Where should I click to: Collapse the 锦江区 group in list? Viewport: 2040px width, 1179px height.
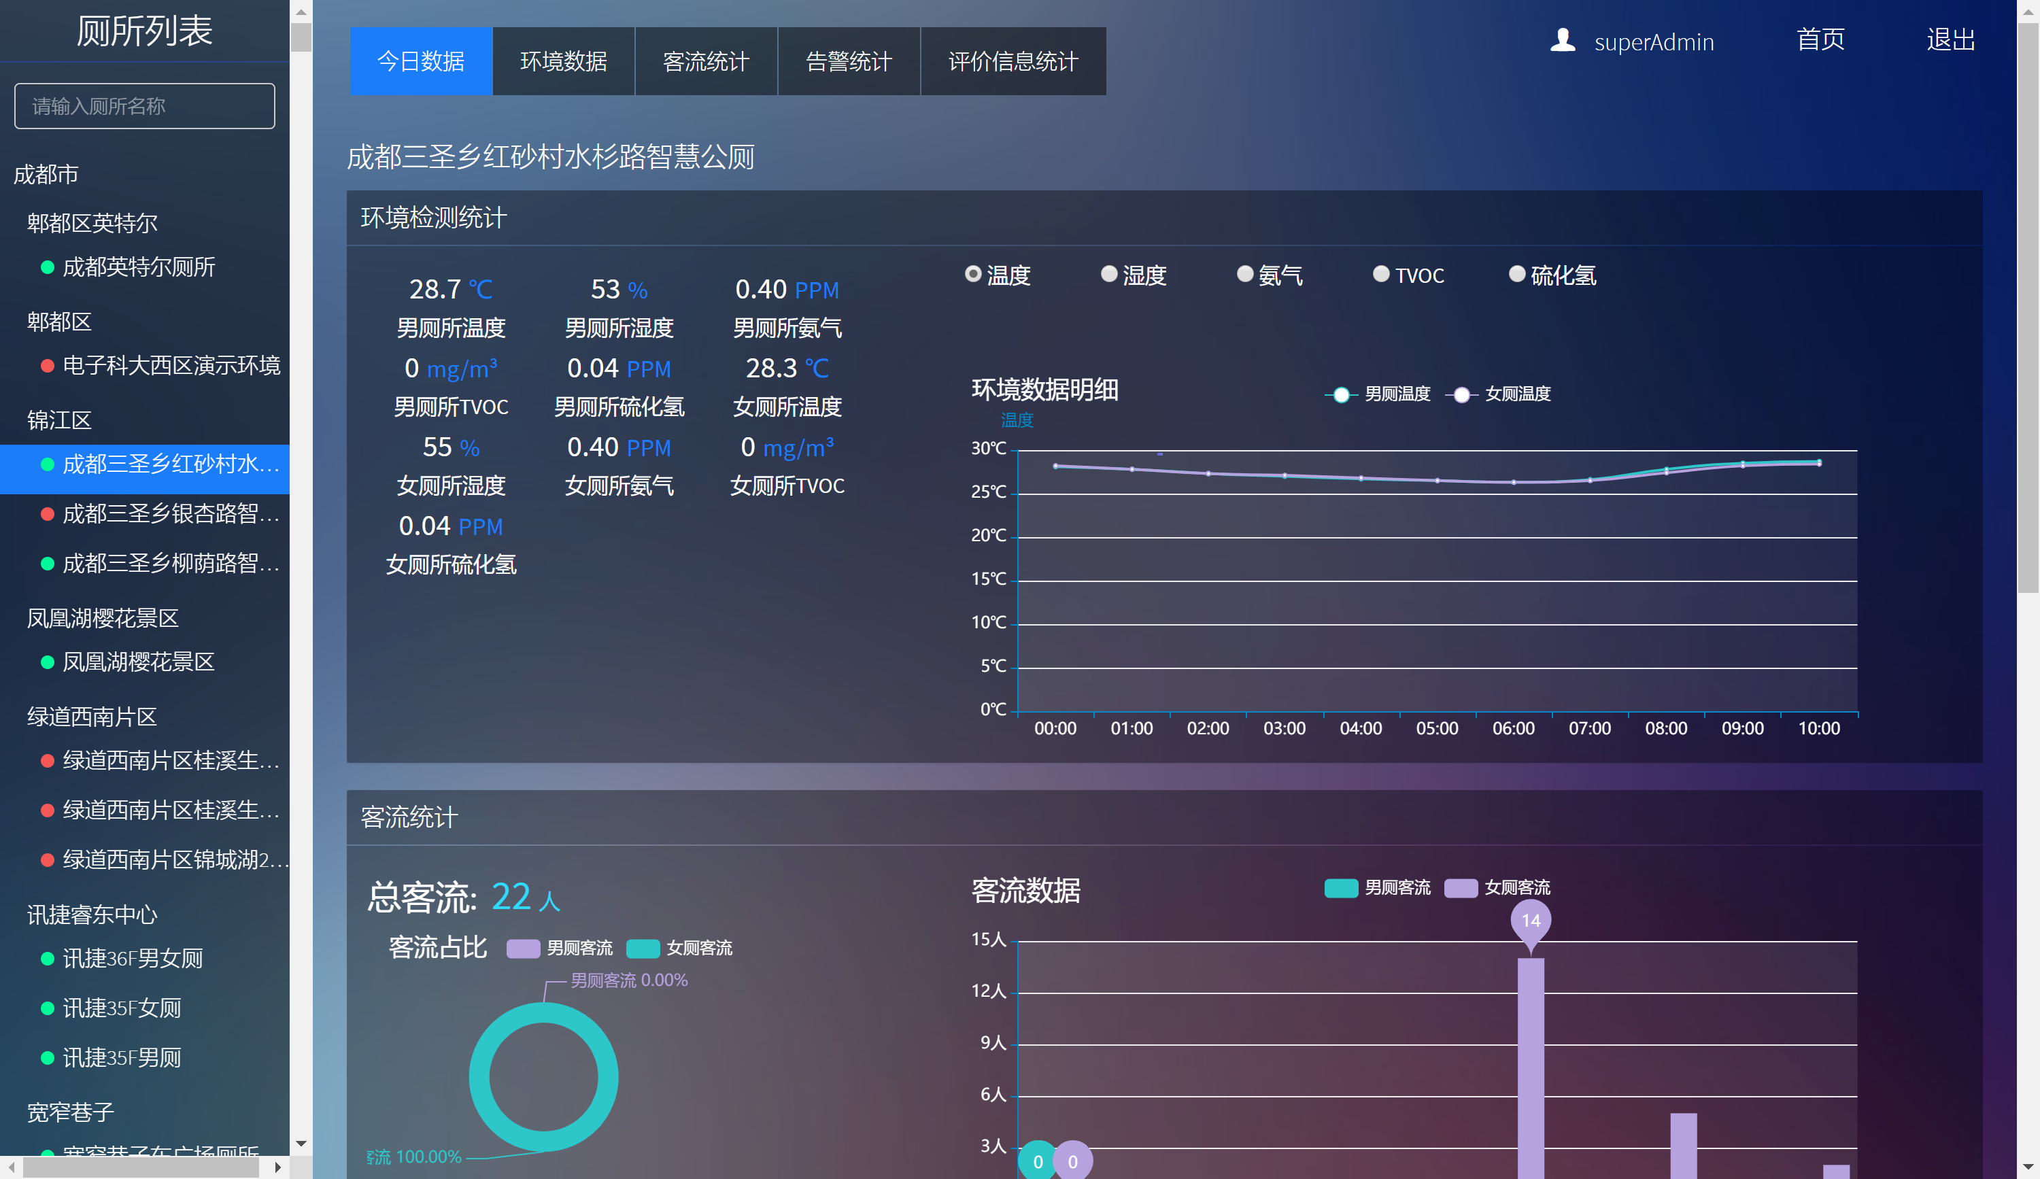coord(59,420)
